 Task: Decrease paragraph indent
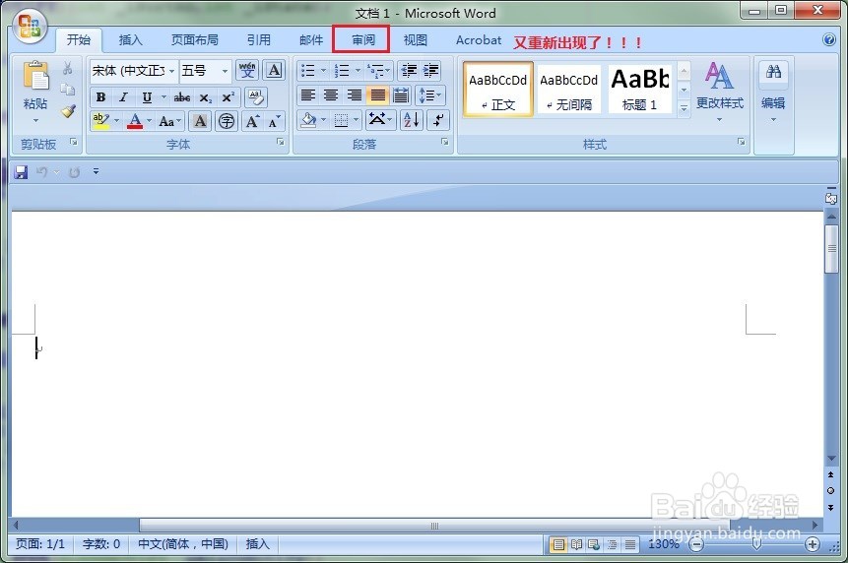click(x=409, y=71)
